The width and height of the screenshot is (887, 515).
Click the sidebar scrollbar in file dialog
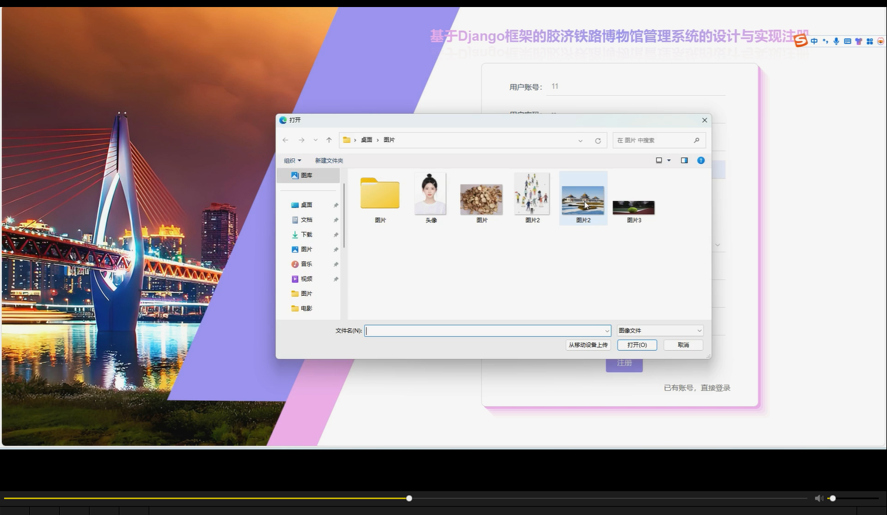tap(344, 215)
